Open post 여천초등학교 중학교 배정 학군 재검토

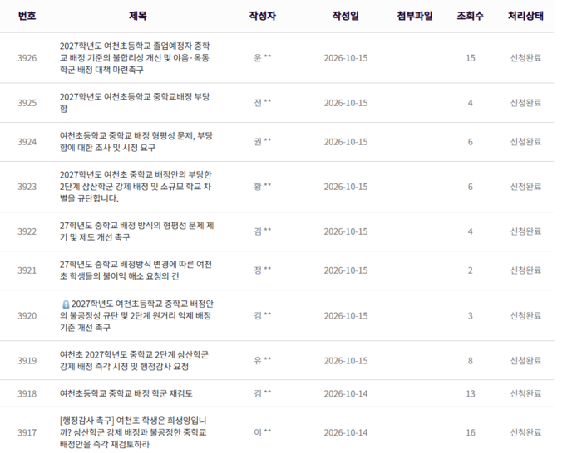pos(126,393)
